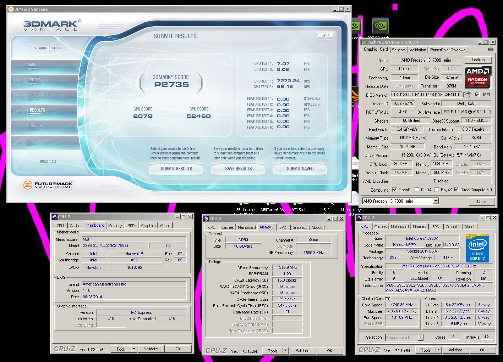Click the X99S SLI PLUS model field
503x362 pixels.
click(x=115, y=245)
